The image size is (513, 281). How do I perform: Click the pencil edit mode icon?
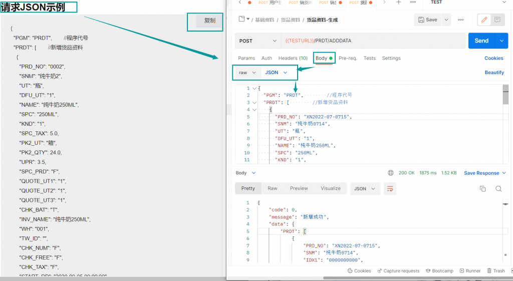(x=484, y=20)
